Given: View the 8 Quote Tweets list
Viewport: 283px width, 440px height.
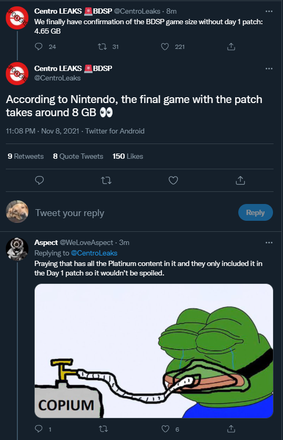Looking at the screenshot, I should coord(78,156).
